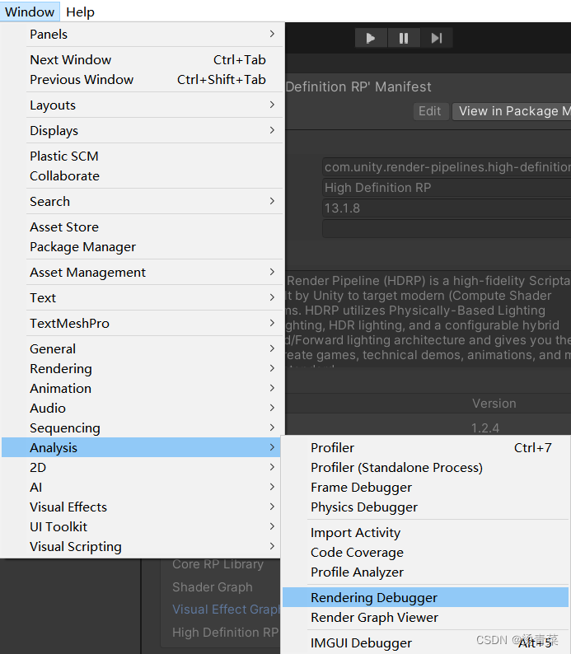Click the empty field below the version field
Image resolution: width=571 pixels, height=654 pixels.
coord(447,228)
